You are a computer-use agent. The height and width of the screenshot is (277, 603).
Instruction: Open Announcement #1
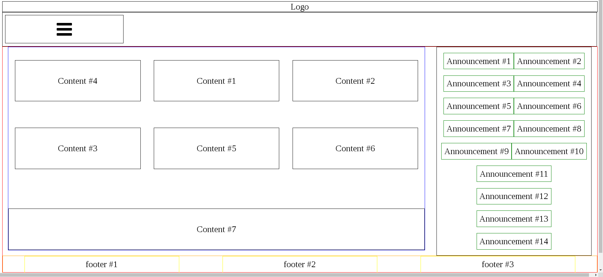point(479,61)
